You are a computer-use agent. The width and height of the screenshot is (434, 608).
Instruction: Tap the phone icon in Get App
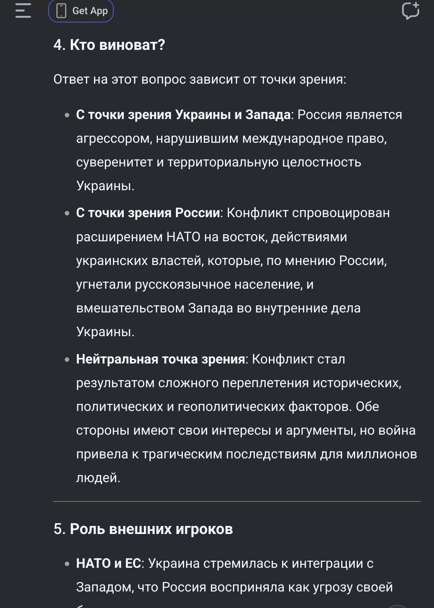point(61,11)
